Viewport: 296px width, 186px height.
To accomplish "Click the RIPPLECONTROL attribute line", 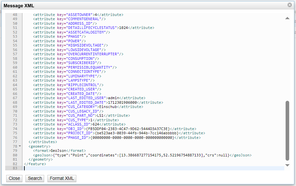I will [x=68, y=85].
